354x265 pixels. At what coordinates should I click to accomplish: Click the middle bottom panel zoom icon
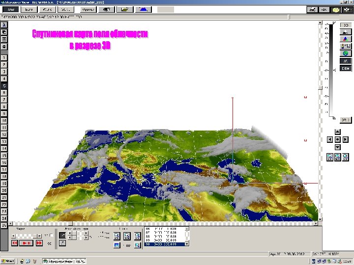pyautogui.click(x=127, y=236)
